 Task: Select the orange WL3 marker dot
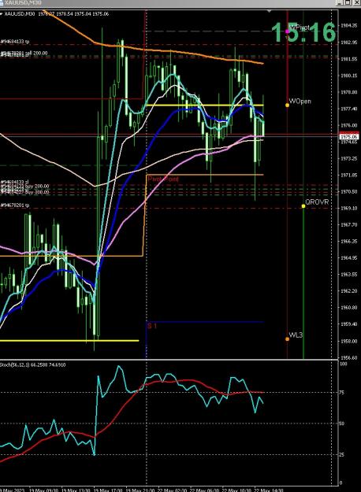pos(287,338)
